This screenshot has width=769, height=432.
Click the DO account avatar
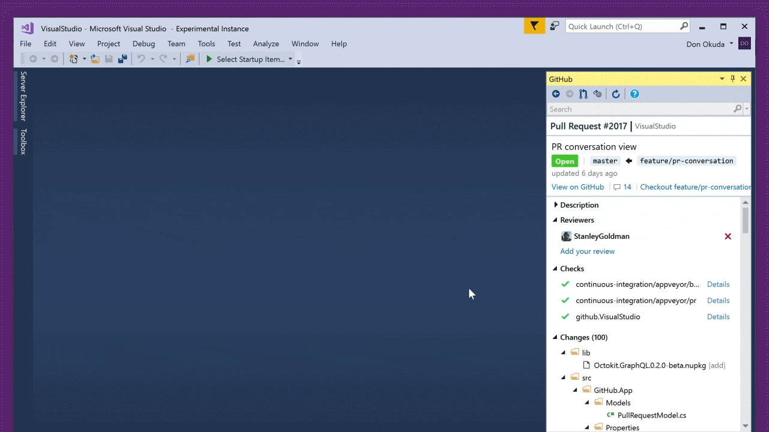tap(744, 43)
